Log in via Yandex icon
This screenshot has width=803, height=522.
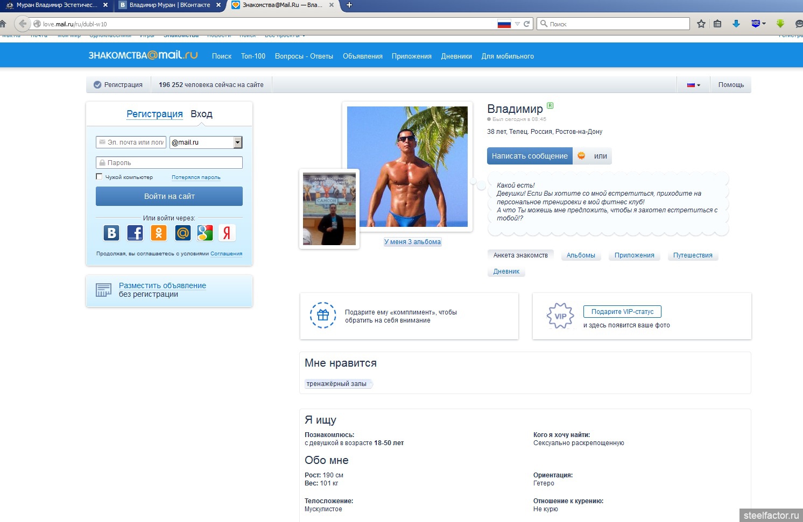227,233
